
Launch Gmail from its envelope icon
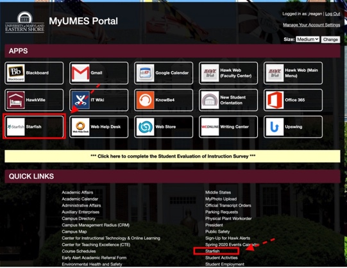(81, 73)
